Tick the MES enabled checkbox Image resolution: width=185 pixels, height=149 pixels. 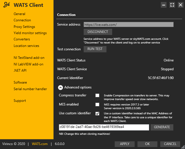[x=97, y=104]
